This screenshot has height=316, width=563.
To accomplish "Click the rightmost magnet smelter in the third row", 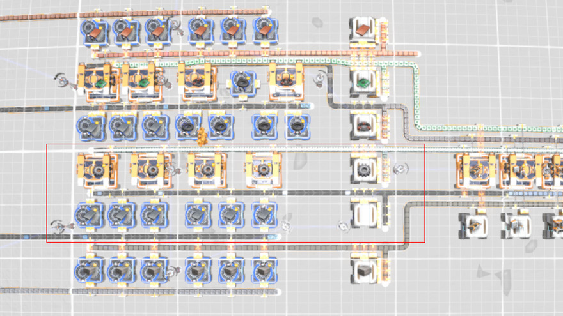I will pos(294,126).
